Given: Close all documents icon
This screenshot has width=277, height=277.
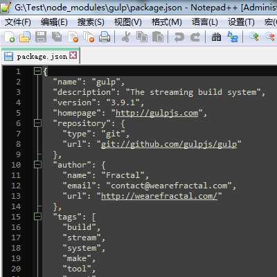Looking at the screenshot, I should (89, 37).
